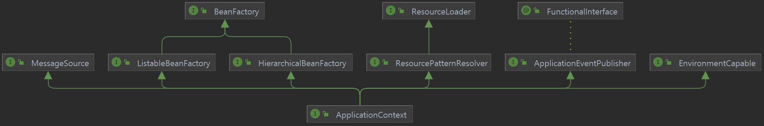This screenshot has height=126, width=764.
Task: Click the interface icon on ResourceLoader node
Action: 391,11
